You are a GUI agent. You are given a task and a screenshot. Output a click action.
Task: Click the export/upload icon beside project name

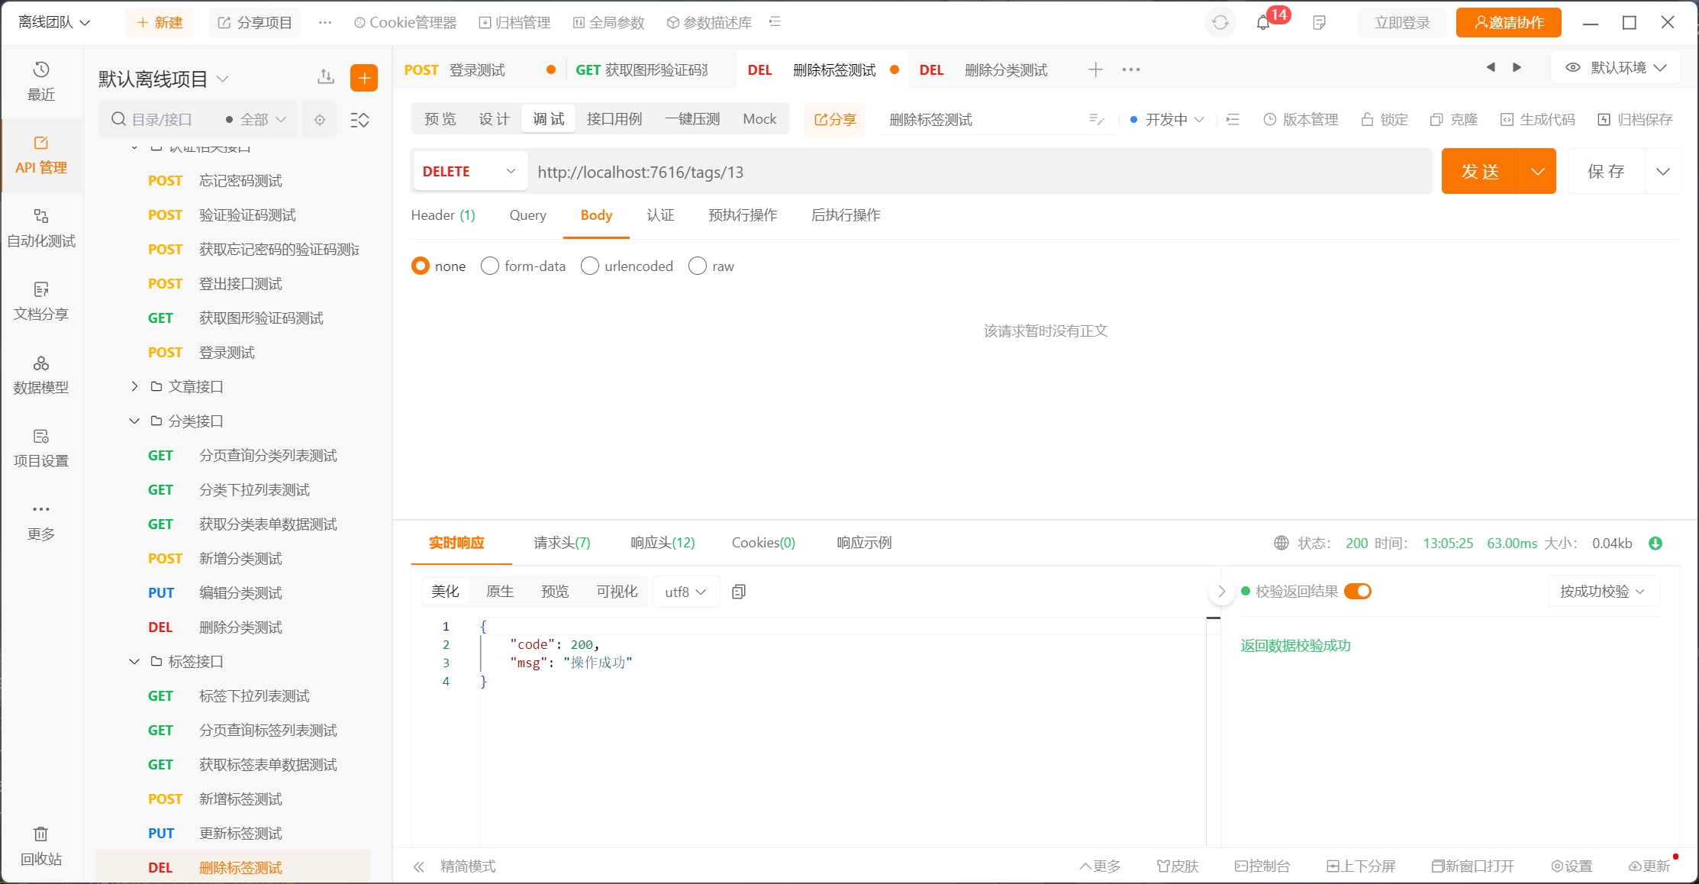click(326, 77)
